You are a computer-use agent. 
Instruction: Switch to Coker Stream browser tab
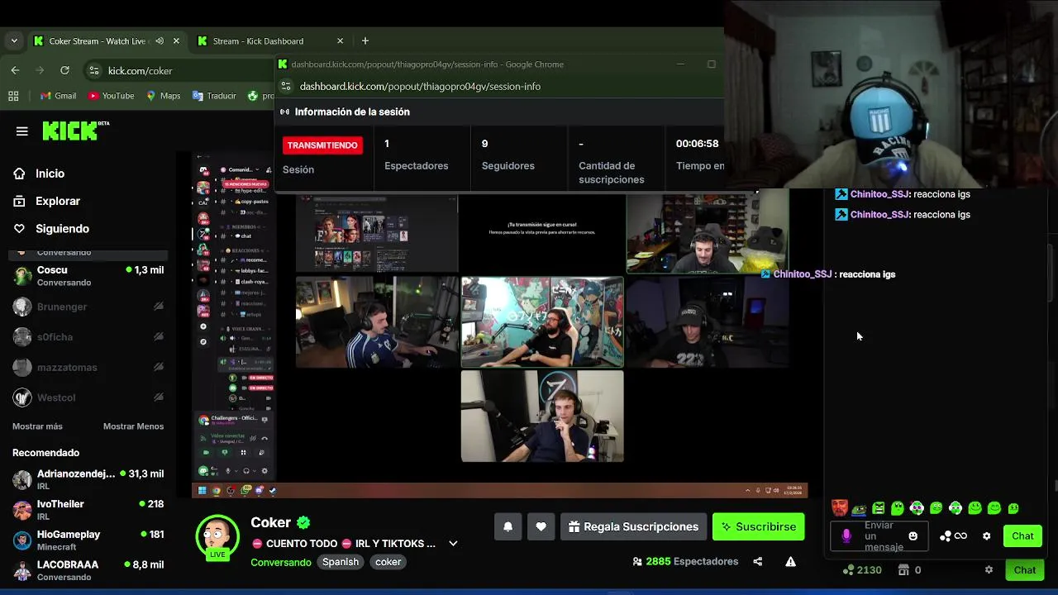pos(107,40)
